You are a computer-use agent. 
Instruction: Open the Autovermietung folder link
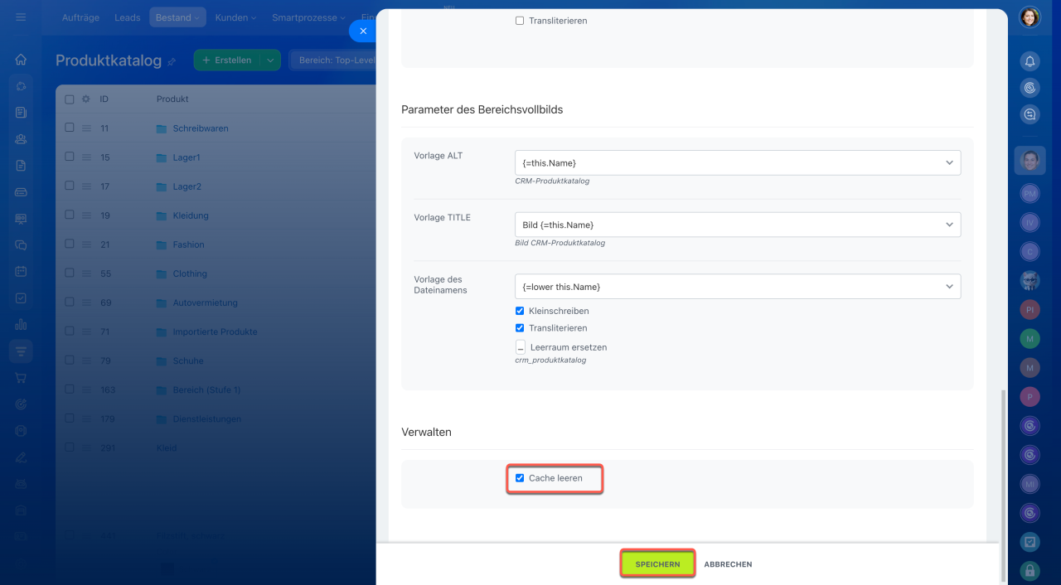[x=205, y=302]
